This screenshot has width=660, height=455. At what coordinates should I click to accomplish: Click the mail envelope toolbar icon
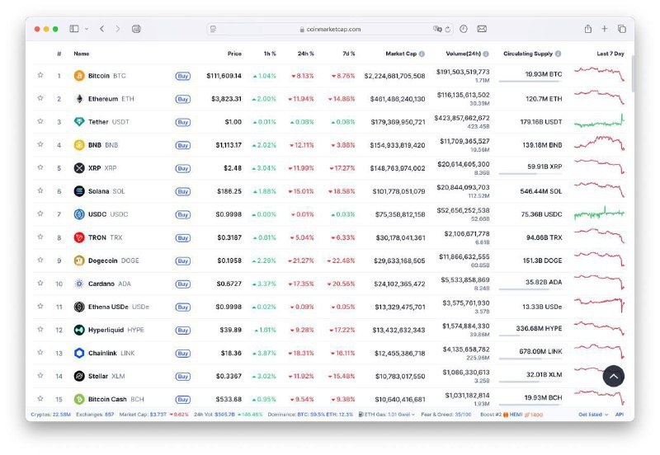tap(482, 29)
